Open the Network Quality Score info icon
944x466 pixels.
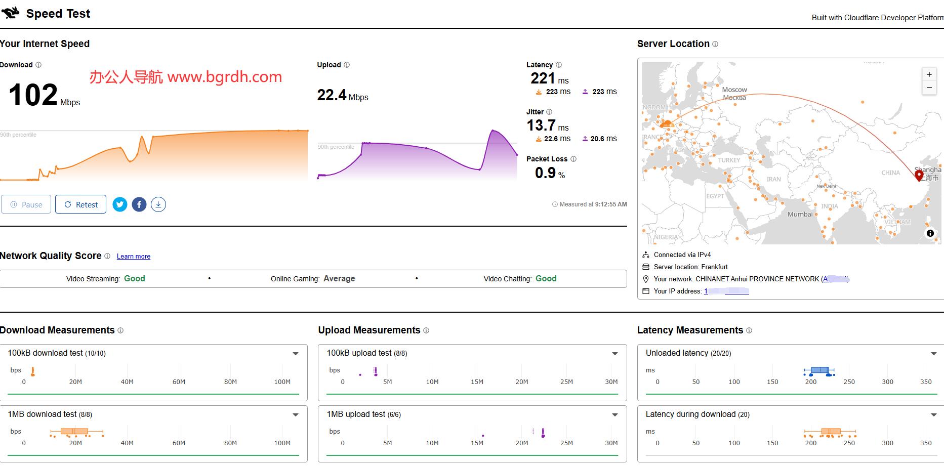pos(107,256)
